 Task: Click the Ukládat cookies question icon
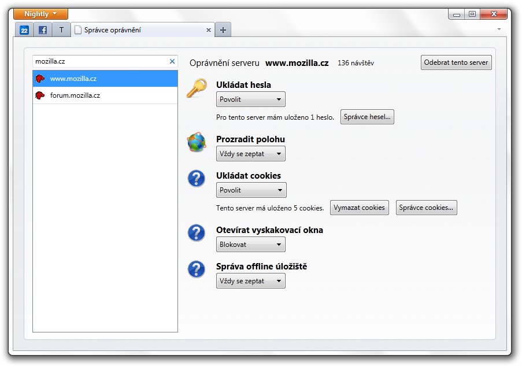(x=197, y=179)
